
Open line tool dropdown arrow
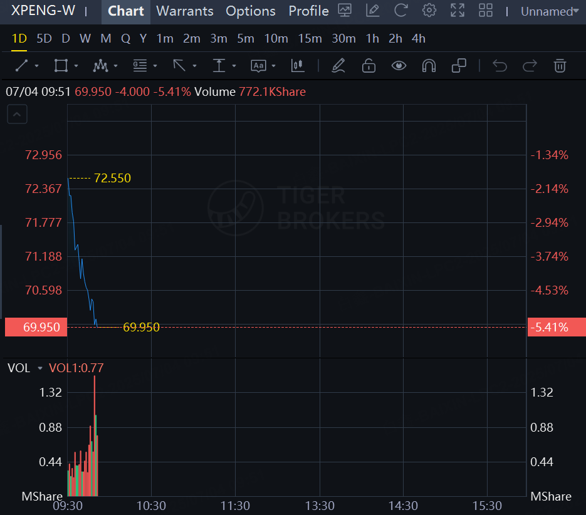click(x=36, y=66)
